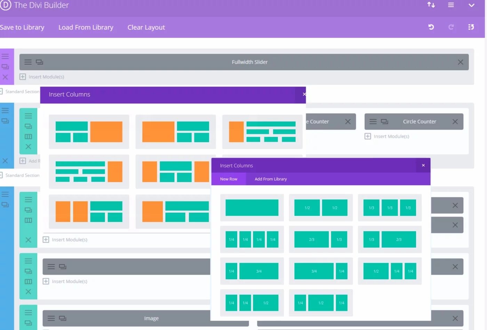Open purple fullwidth section settings icon
Screen dimensions: 487x330
pyautogui.click(x=5, y=56)
